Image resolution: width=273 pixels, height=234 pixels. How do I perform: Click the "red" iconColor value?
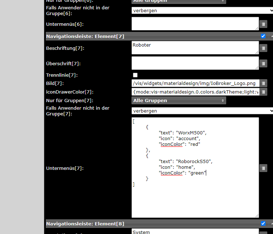click(194, 144)
